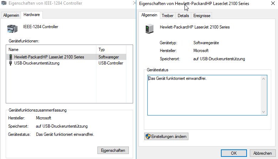This screenshot has width=278, height=159.
Task: Confirm with the OK button
Action: [234, 153]
